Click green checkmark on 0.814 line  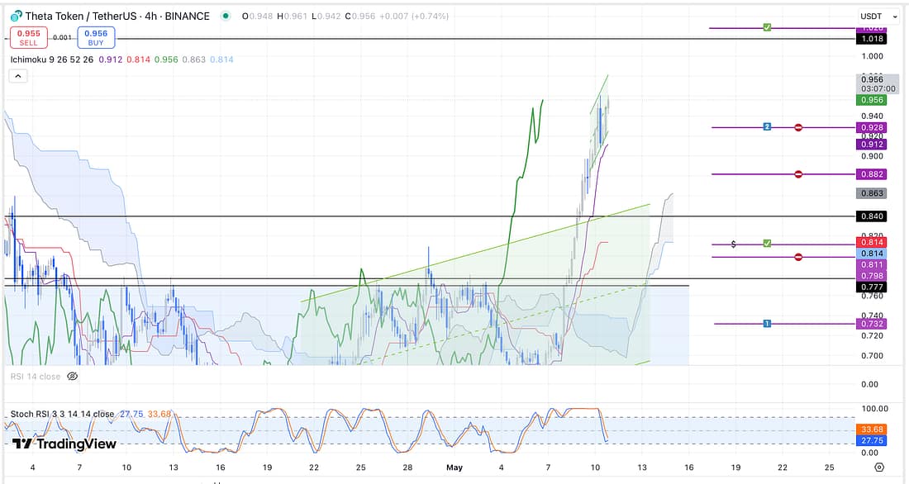[767, 244]
